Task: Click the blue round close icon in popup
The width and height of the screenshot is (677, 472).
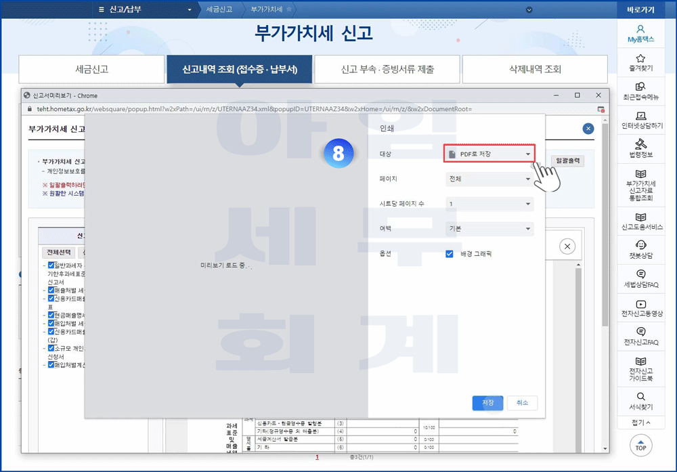Action: tap(588, 128)
